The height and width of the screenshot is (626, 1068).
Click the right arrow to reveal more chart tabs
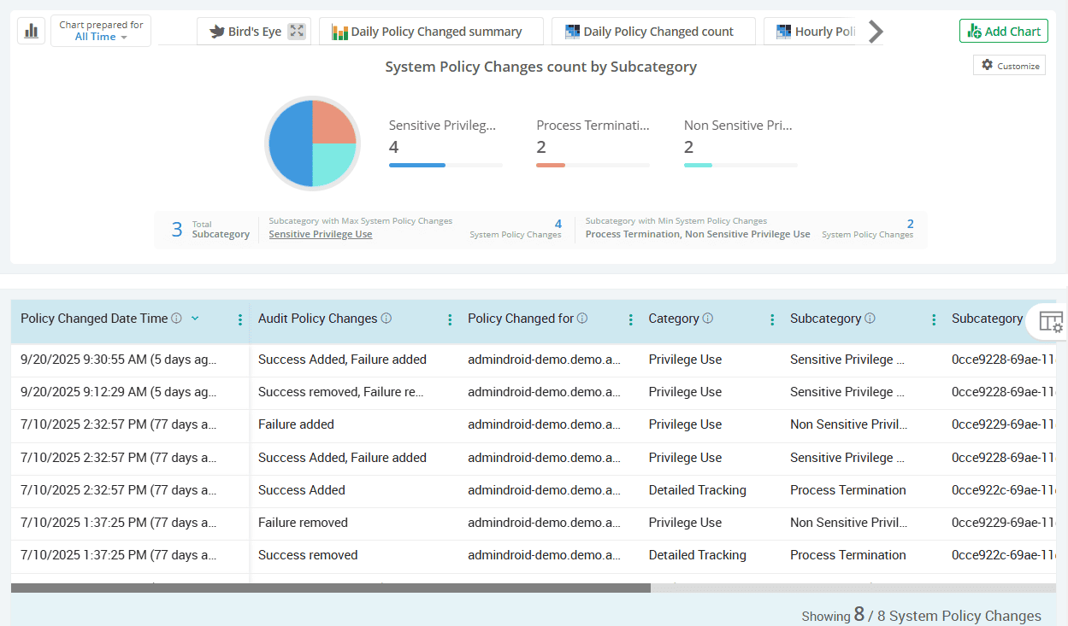[875, 31]
